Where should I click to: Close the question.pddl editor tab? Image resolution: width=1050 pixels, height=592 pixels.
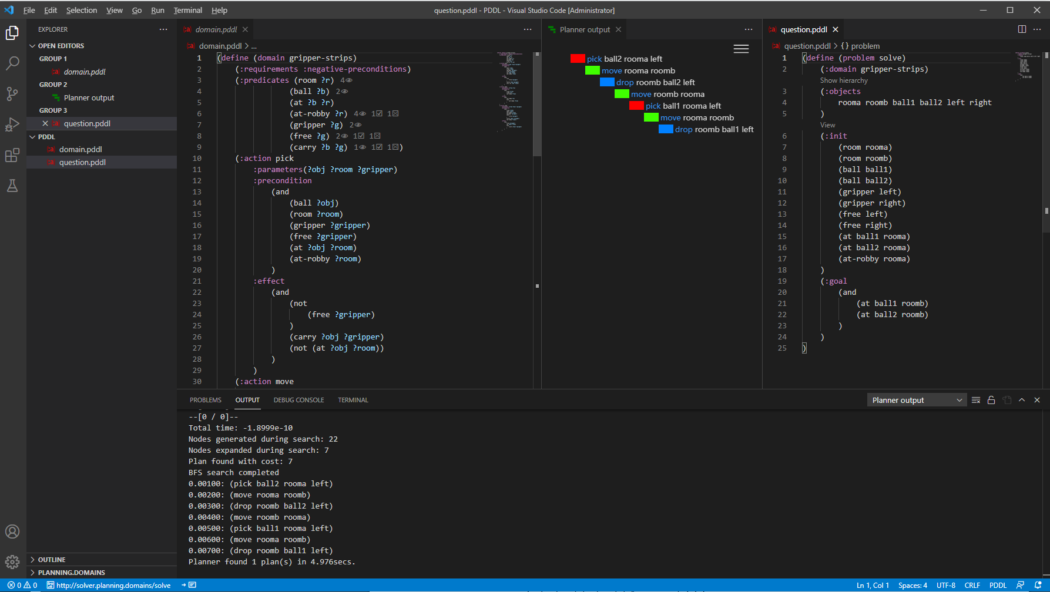coord(835,29)
